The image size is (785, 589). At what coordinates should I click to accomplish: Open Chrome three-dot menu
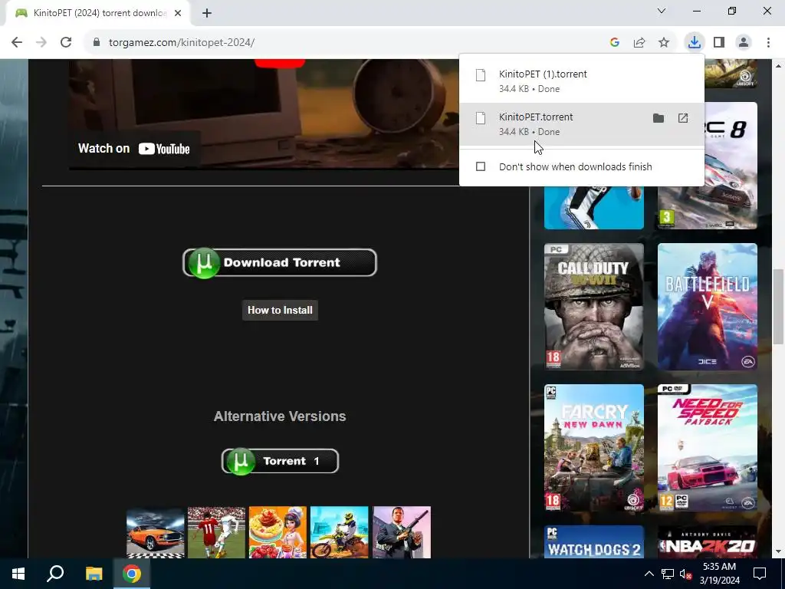click(768, 43)
